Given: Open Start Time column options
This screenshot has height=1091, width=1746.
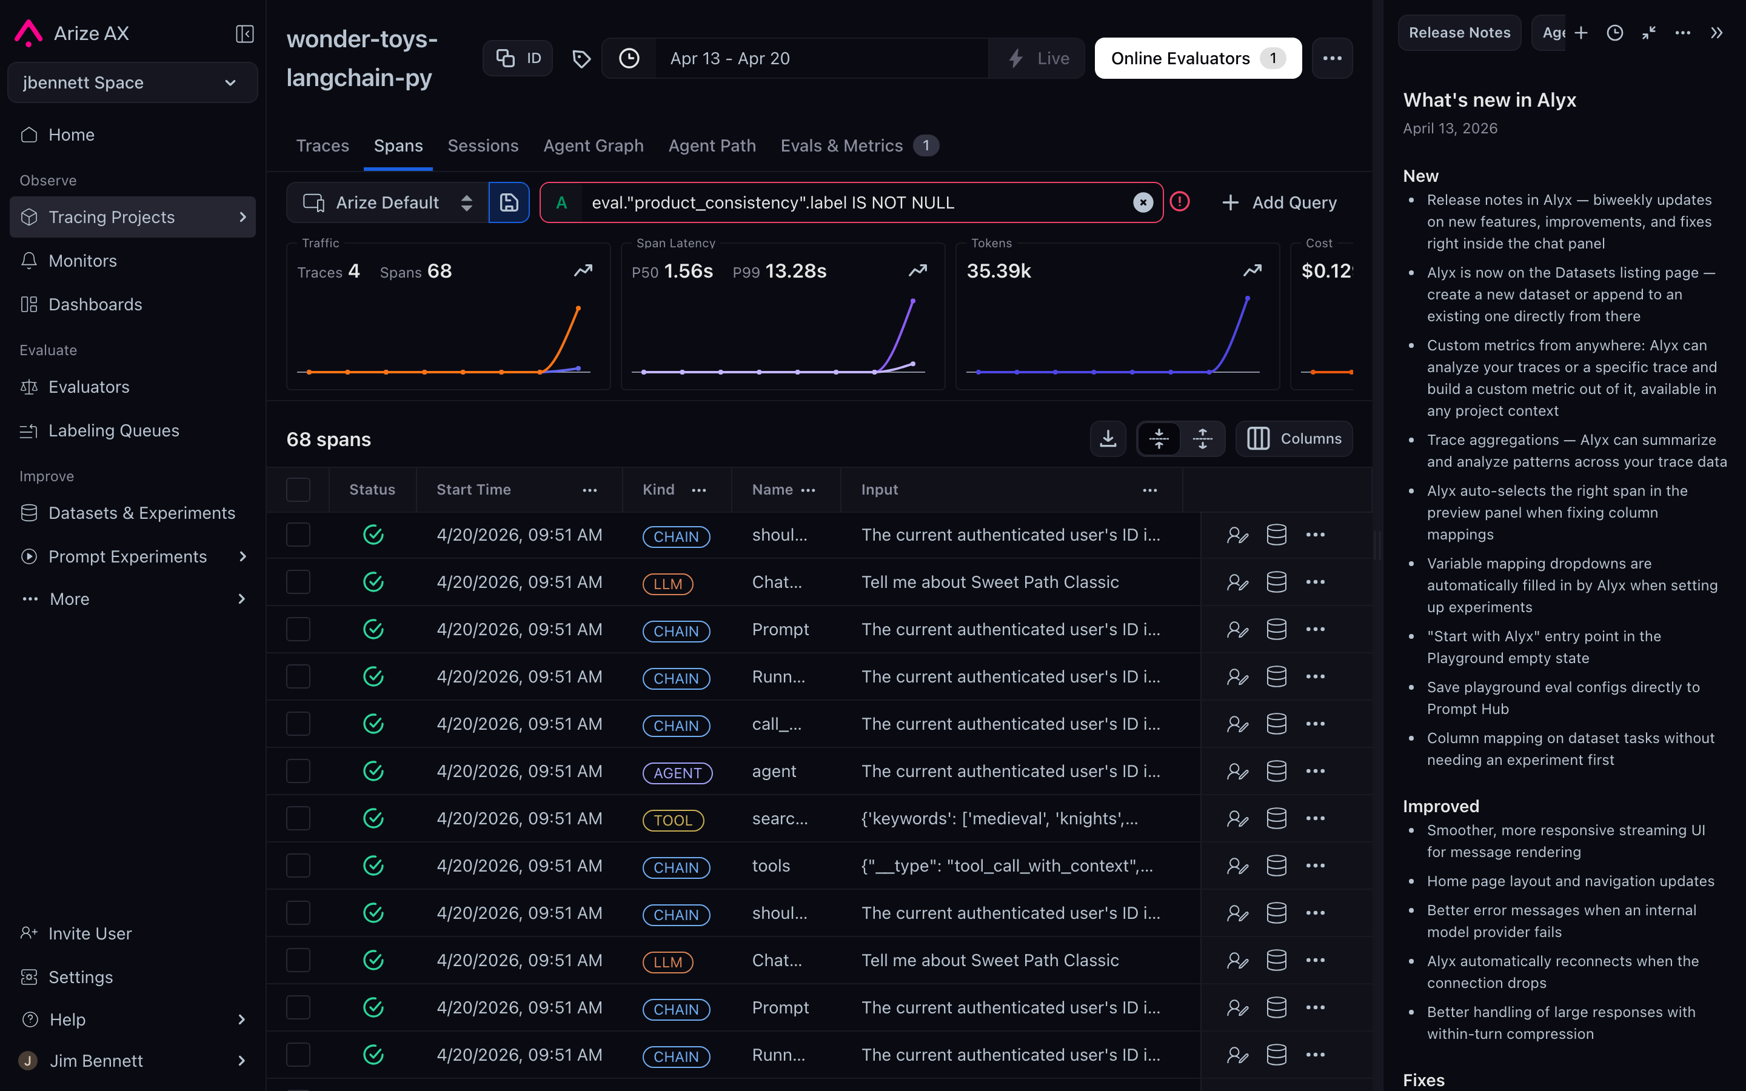Looking at the screenshot, I should pyautogui.click(x=589, y=490).
